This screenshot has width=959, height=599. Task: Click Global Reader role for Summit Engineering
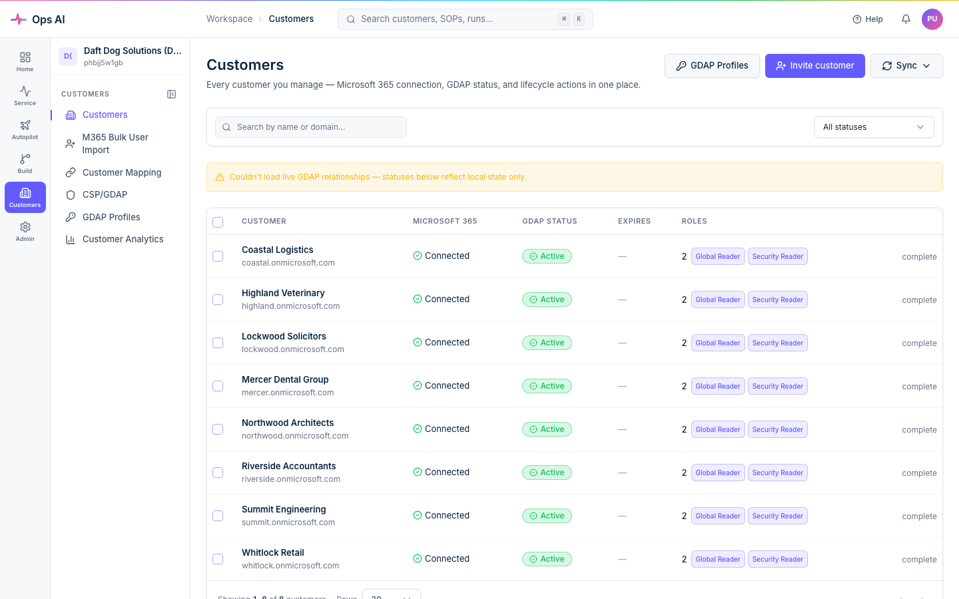[x=718, y=516]
